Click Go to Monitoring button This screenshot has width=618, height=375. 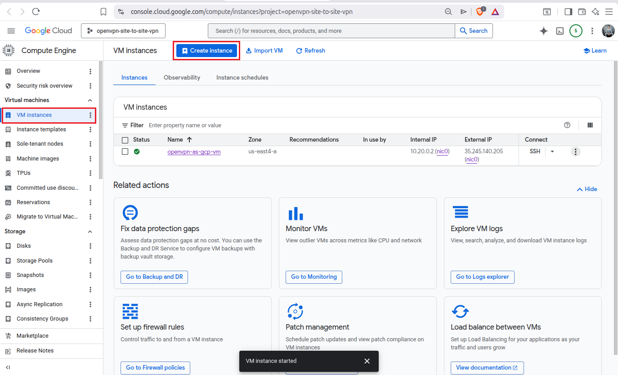tap(314, 277)
